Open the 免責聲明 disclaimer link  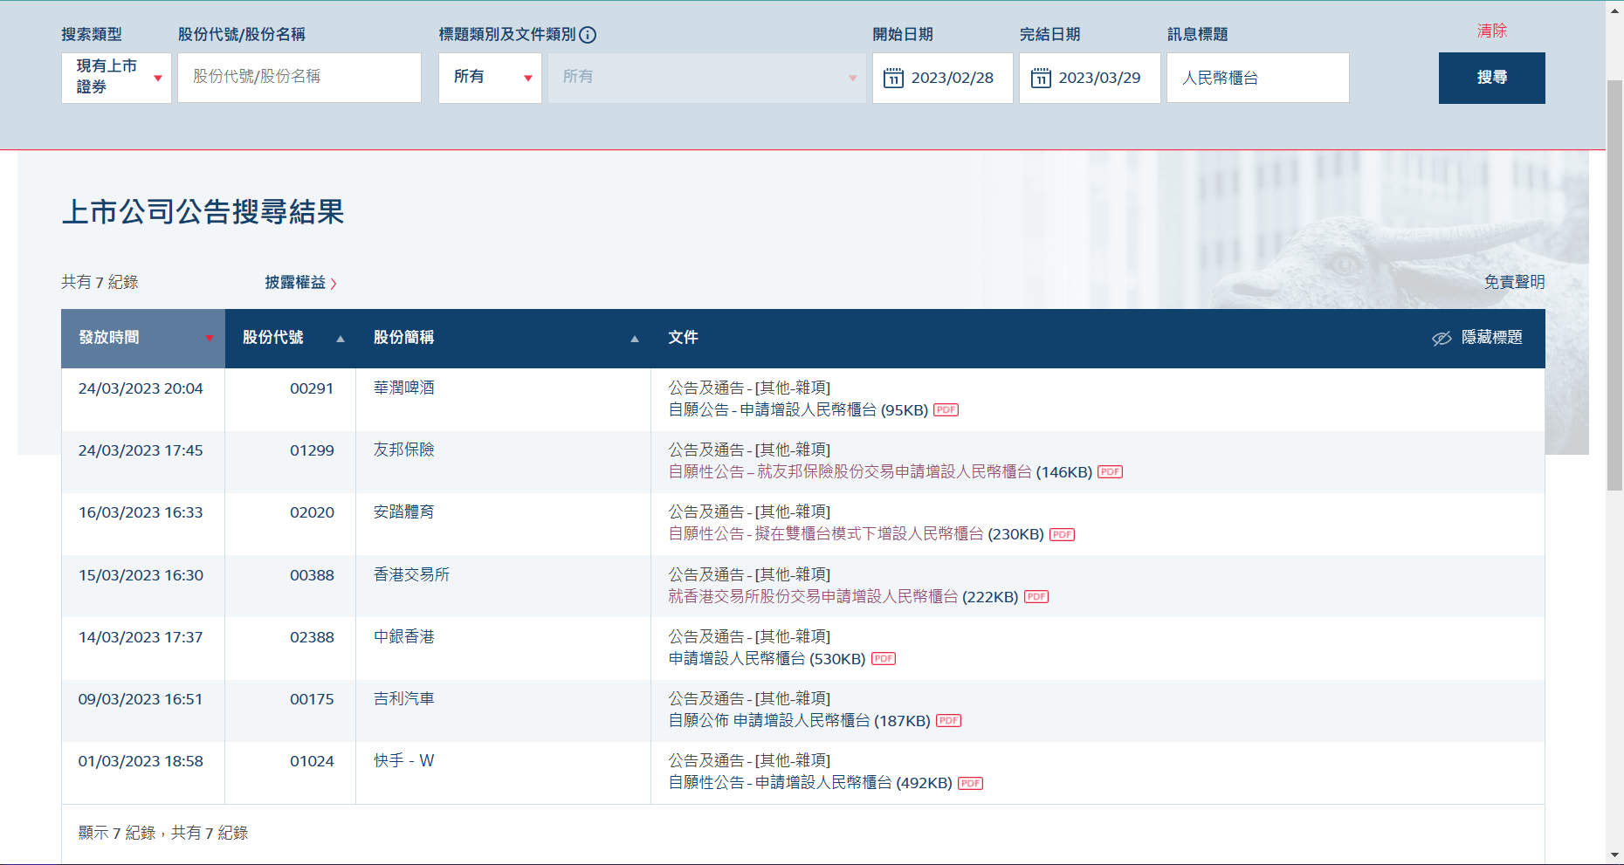[1514, 282]
